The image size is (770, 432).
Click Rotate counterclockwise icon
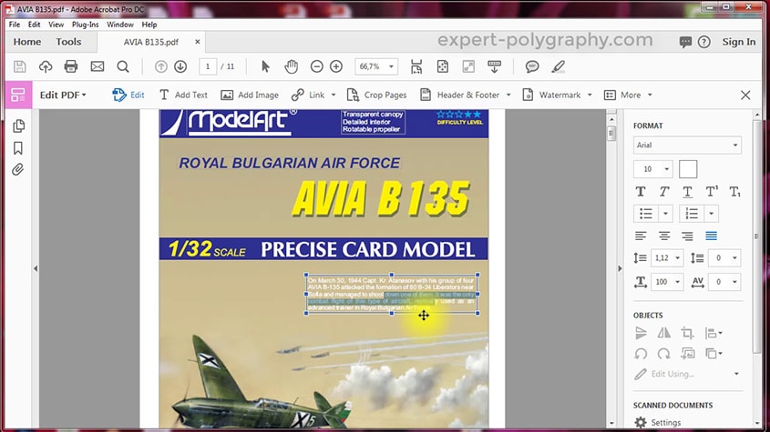point(641,354)
